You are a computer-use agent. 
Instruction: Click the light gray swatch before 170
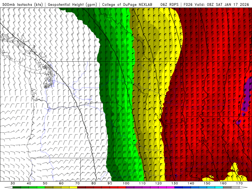pyautogui.click(x=235, y=187)
